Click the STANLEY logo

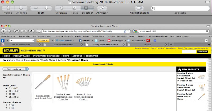[x=11, y=50]
